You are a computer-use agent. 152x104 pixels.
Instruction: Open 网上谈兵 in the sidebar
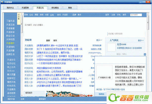[11, 67]
